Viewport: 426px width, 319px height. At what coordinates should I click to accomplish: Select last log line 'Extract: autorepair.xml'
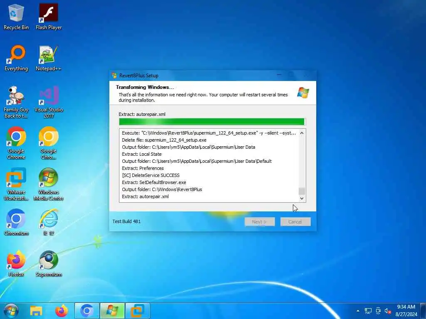[x=145, y=196]
